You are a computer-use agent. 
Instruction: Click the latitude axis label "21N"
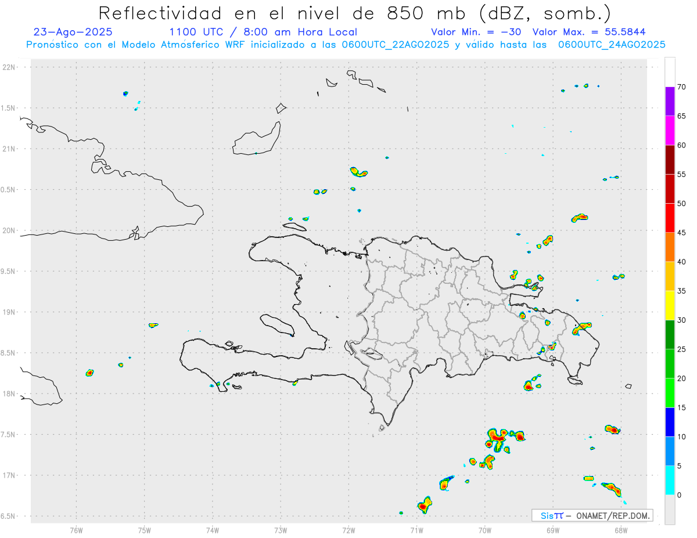[10, 149]
